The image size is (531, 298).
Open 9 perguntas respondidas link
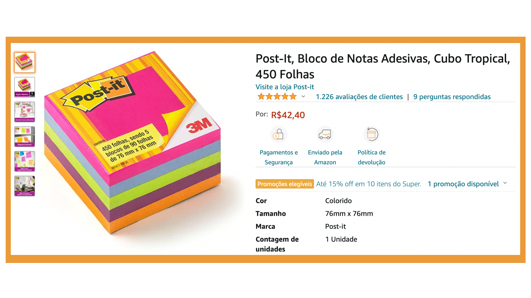(452, 97)
